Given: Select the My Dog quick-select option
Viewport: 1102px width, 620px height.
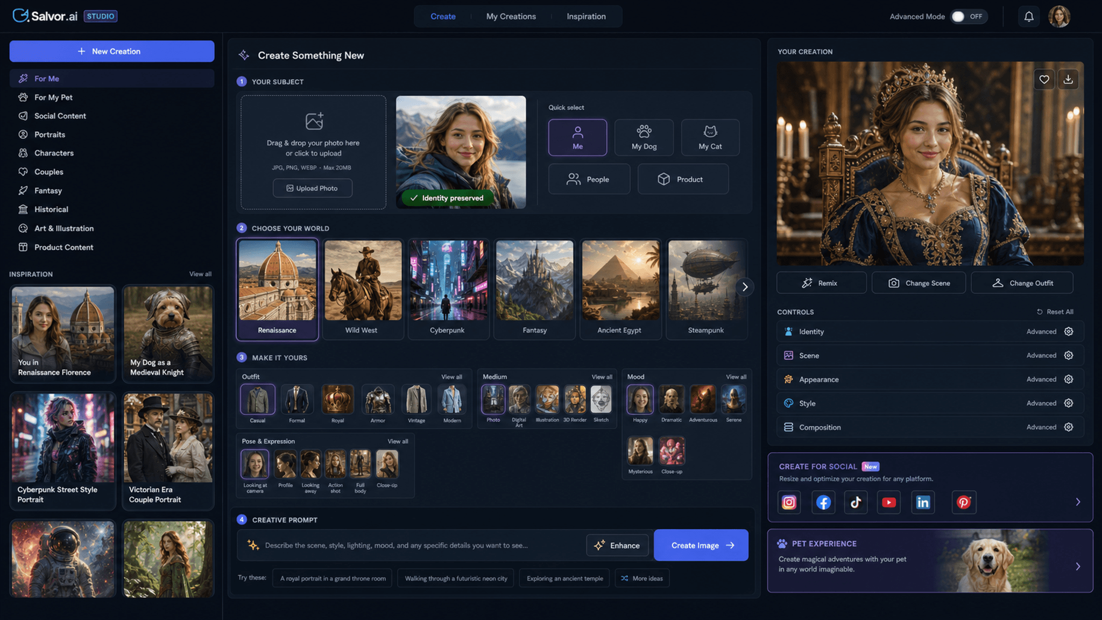Looking at the screenshot, I should coord(644,138).
